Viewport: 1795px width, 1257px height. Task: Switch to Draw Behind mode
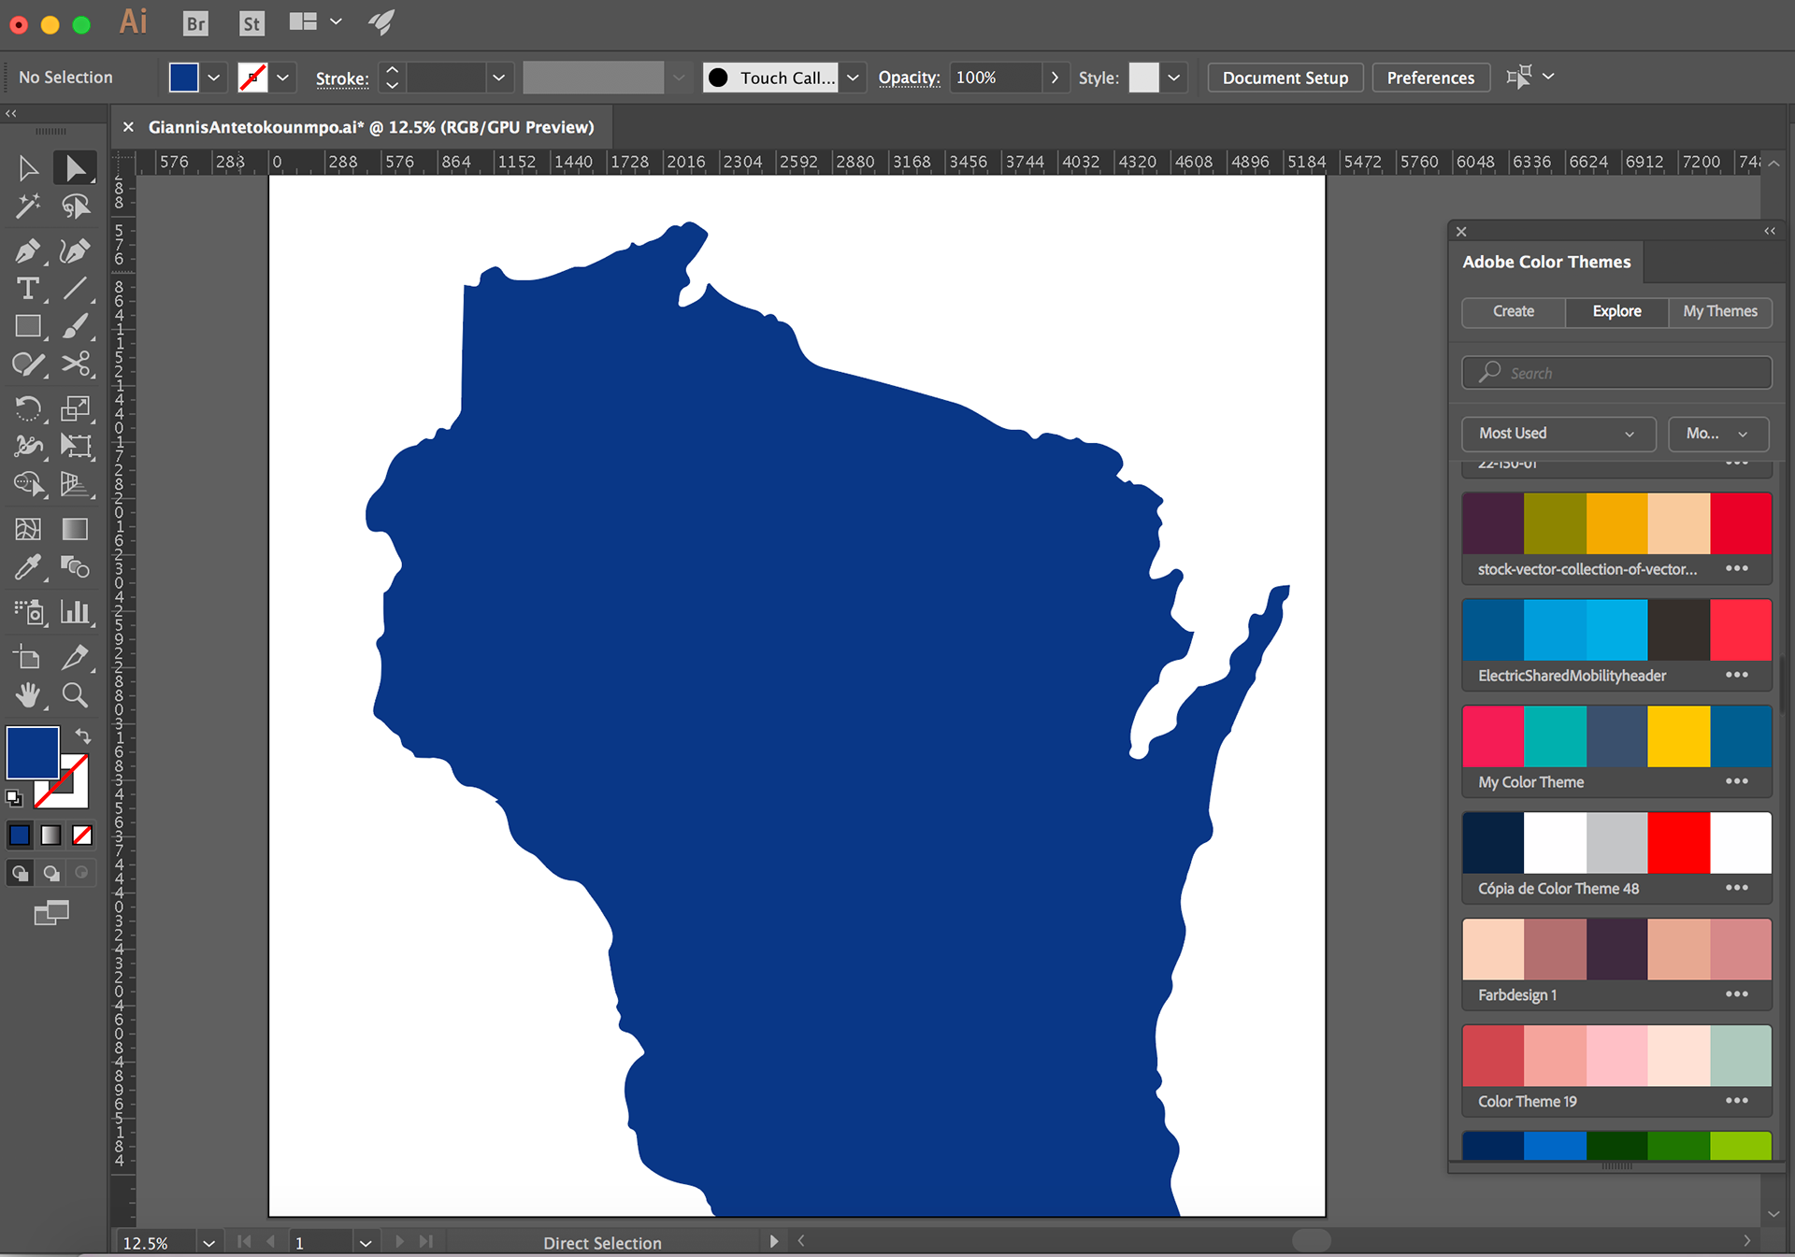51,873
